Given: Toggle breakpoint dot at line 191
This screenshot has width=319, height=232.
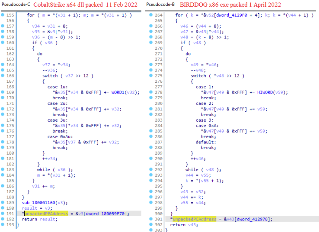Looking at the screenshot, I should [x=2, y=213].
